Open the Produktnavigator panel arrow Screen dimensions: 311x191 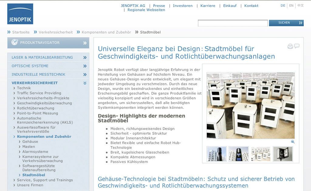[85, 43]
